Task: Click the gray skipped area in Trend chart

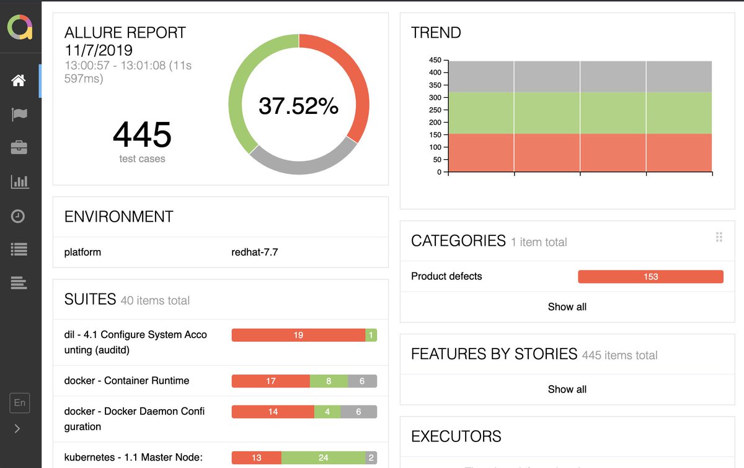Action: click(x=580, y=77)
